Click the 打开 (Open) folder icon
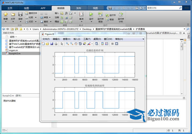The width and height of the screenshot is (192, 134). click(13, 14)
